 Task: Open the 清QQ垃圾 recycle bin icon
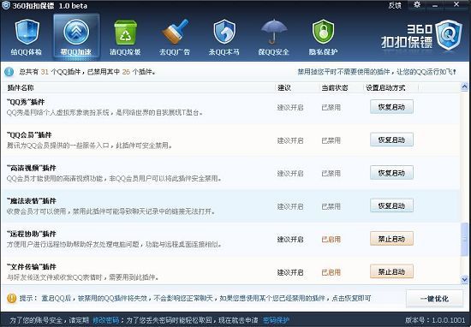click(125, 33)
